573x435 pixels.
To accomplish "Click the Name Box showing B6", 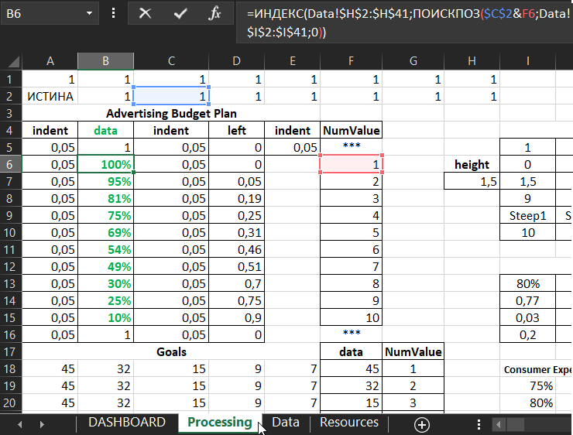I will 40,14.
